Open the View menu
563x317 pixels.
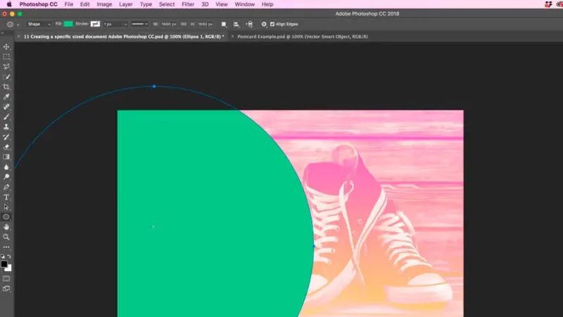222,4
